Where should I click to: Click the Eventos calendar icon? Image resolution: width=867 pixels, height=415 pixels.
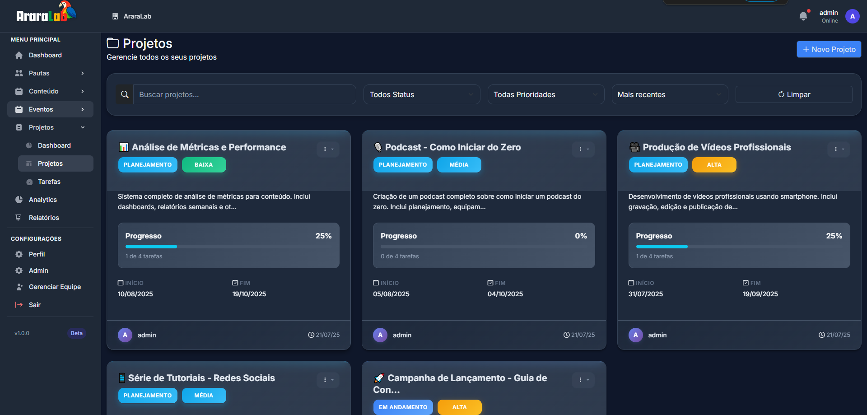pos(19,109)
